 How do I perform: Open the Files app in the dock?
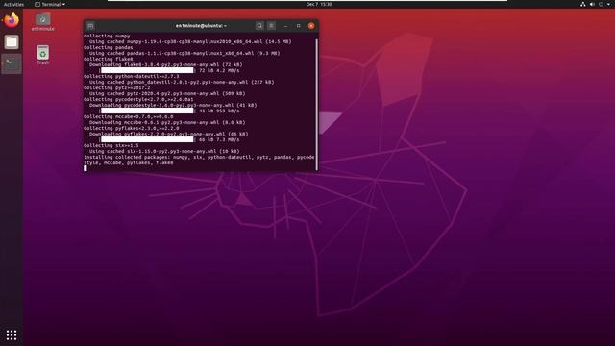pyautogui.click(x=12, y=42)
